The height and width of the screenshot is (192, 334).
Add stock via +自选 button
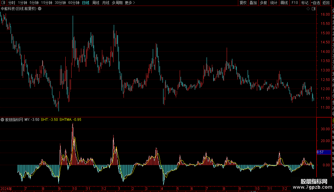[315, 3]
